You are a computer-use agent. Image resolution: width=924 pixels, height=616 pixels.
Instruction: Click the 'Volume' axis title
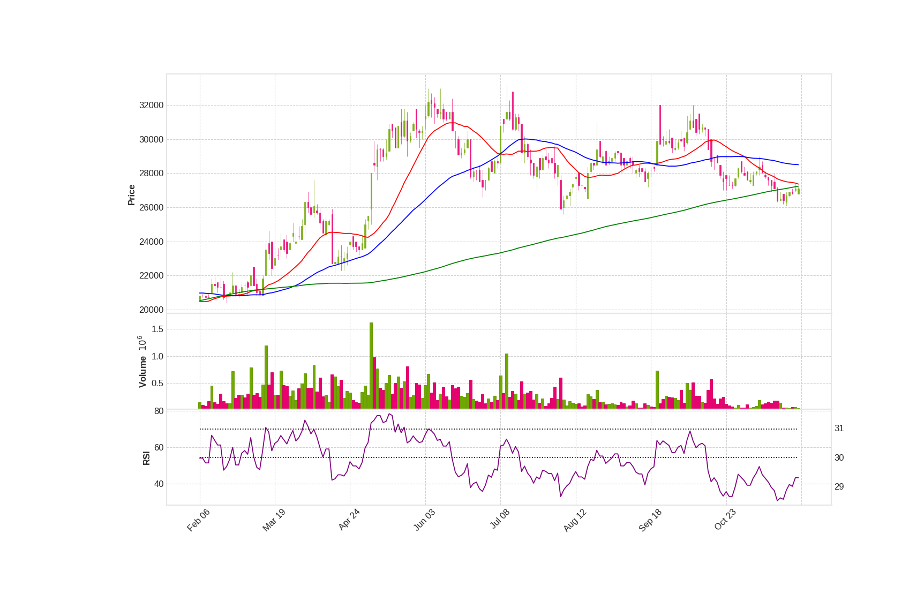pos(142,372)
